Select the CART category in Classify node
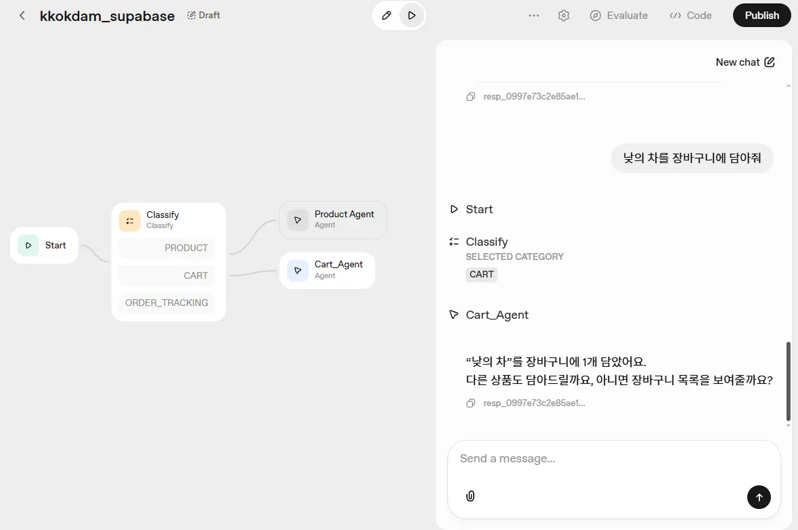The width and height of the screenshot is (798, 530). pos(167,275)
